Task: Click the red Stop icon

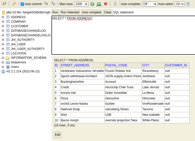Action: (x=106, y=4)
